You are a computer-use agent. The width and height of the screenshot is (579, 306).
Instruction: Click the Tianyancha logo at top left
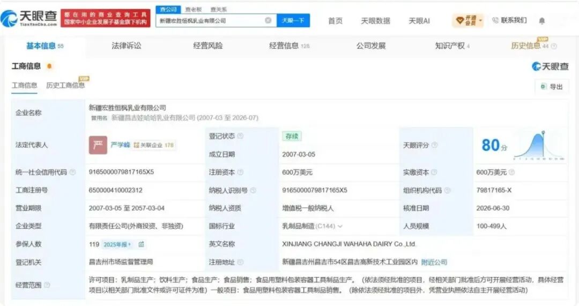[x=29, y=17]
